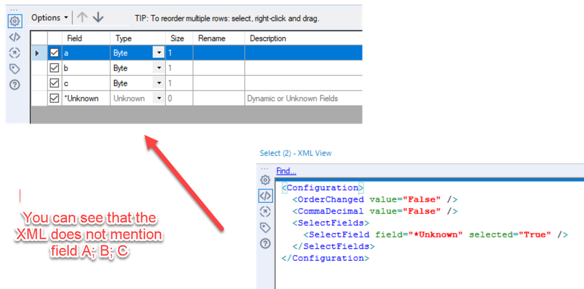This screenshot has width=584, height=289.
Task: Click the Size column header
Action: 179,39
